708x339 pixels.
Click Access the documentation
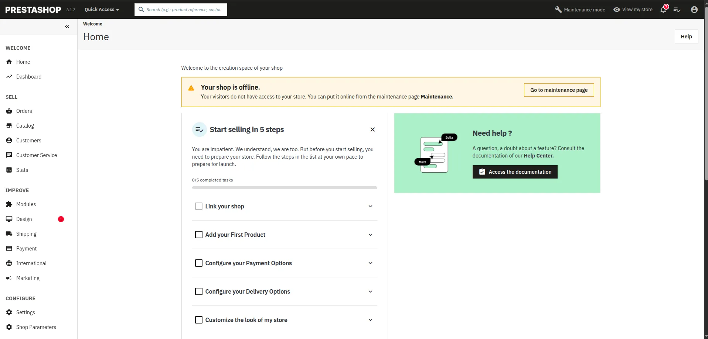[x=514, y=172]
